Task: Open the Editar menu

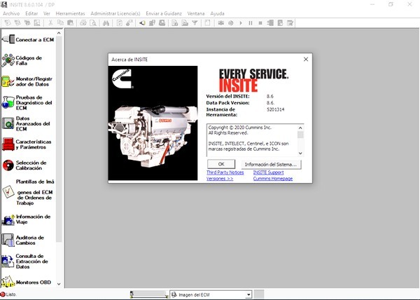Action: click(x=31, y=13)
